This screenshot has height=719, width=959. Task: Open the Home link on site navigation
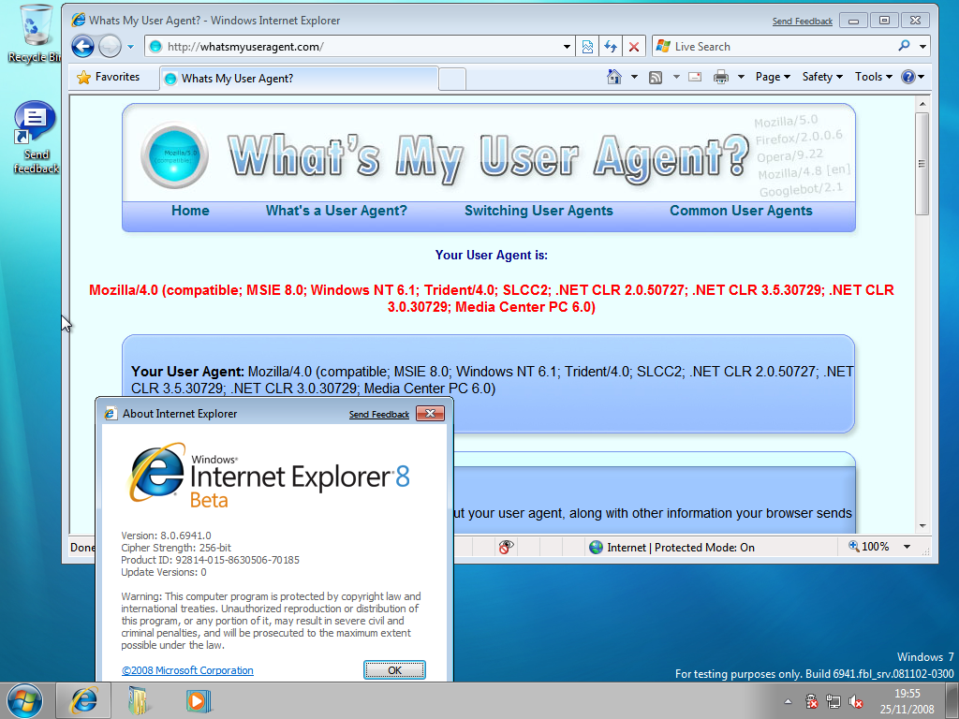(x=190, y=211)
